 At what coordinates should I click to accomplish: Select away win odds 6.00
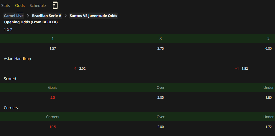click(268, 49)
